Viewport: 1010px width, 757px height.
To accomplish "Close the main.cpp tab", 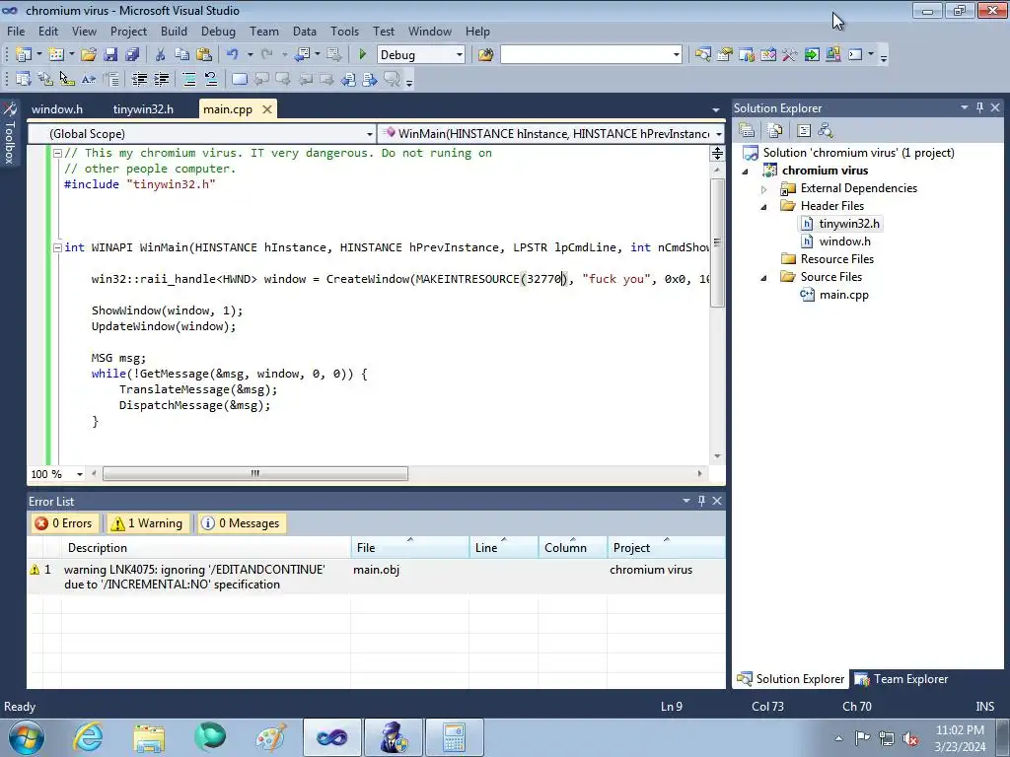I will [266, 109].
